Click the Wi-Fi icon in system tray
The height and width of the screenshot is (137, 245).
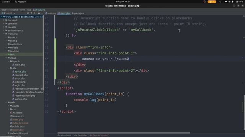(x=226, y=2)
